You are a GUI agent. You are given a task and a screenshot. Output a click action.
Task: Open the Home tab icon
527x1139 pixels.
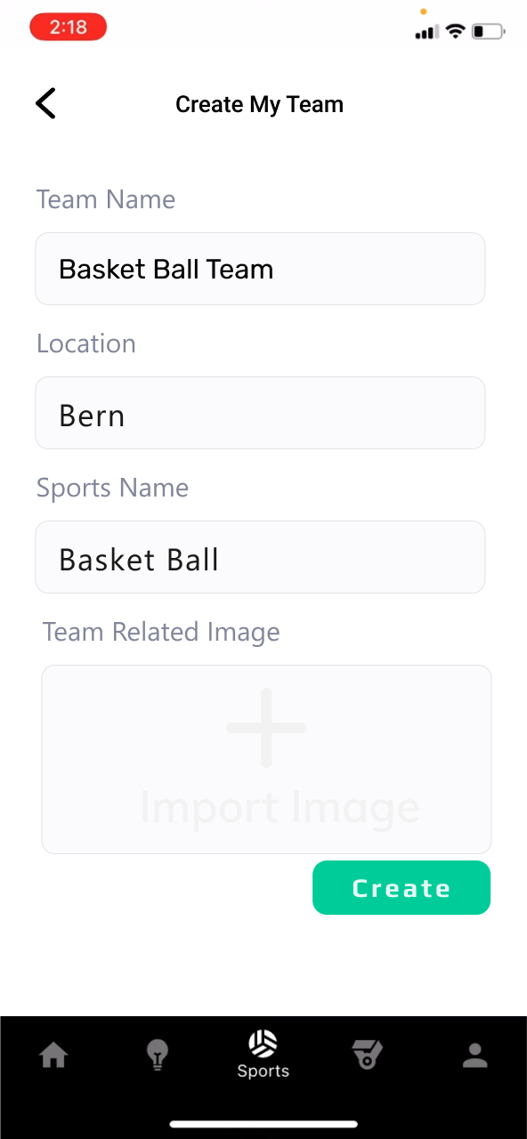(x=53, y=1056)
